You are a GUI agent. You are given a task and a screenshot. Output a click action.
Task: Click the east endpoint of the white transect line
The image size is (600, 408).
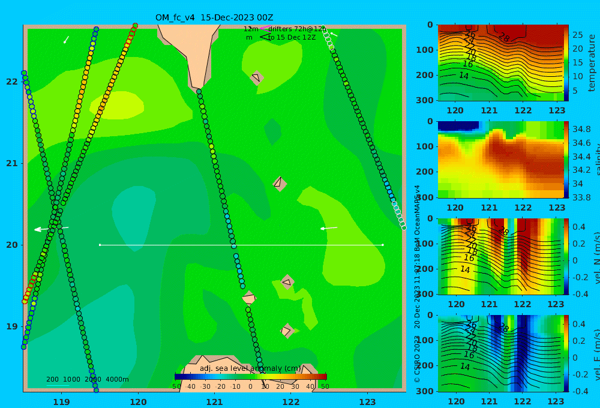tap(383, 245)
